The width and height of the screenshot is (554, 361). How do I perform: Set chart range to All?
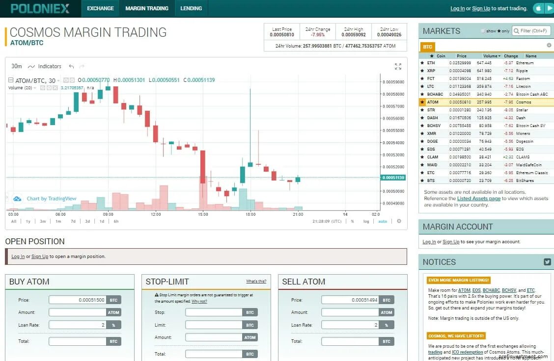point(13,221)
